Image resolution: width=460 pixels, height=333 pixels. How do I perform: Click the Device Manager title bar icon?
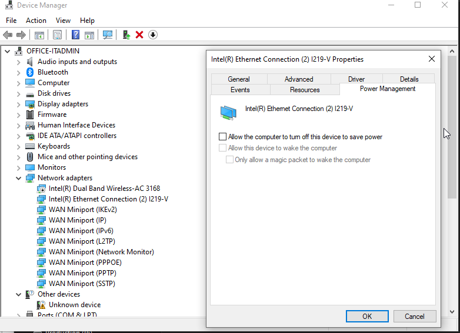(x=9, y=5)
